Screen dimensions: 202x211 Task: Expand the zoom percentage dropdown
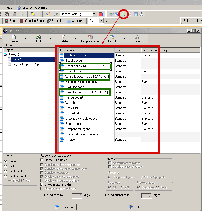[x=102, y=21]
